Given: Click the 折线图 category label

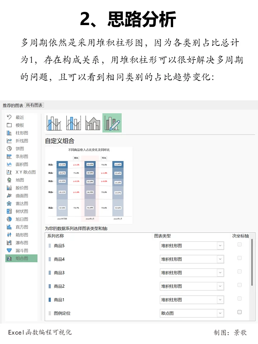Looking at the screenshot, I should 22,140.
